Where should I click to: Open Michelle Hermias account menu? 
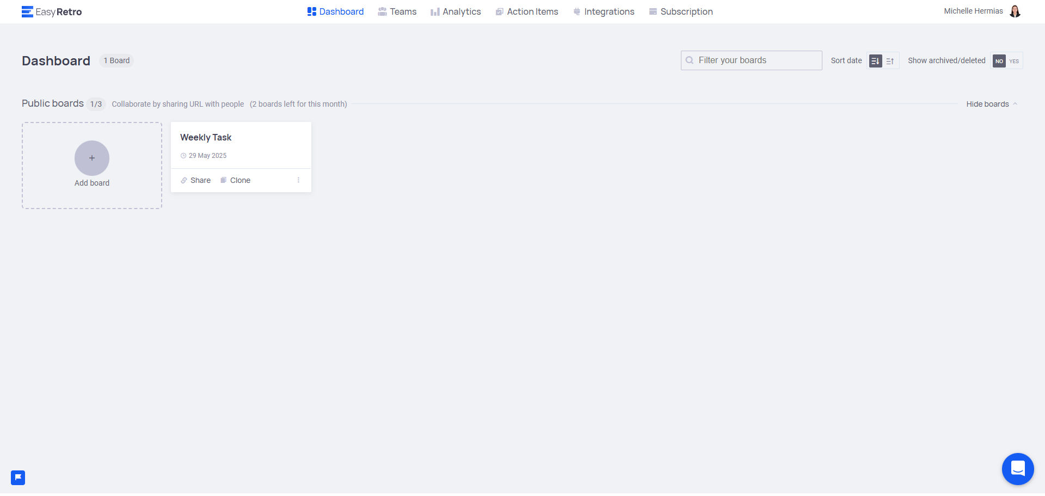click(973, 11)
